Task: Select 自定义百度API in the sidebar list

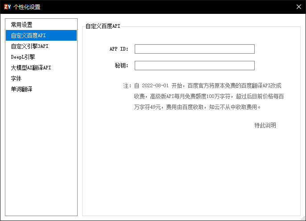Action: click(x=29, y=35)
